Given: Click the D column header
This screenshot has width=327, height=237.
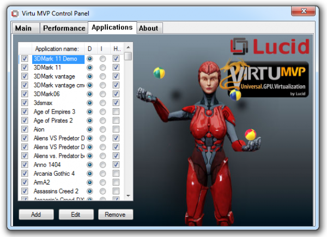Looking at the screenshot, I should coord(90,49).
